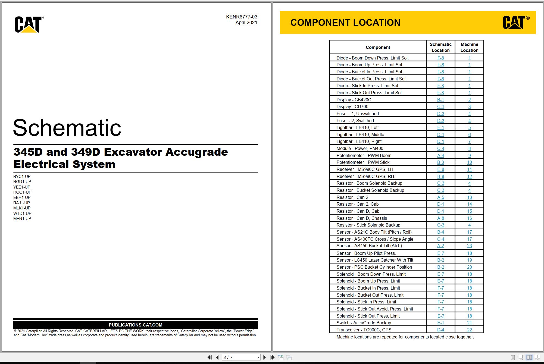Open machine location 20 for PSC Bucket Cylinder
The width and height of the screenshot is (544, 364).
click(469, 267)
